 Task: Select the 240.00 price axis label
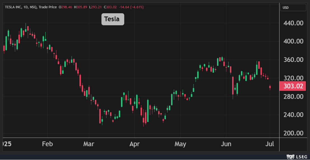tap(293, 115)
